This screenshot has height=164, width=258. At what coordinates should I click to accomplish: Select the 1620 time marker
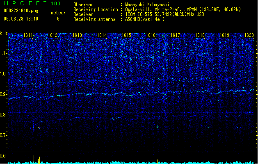tap(249, 36)
